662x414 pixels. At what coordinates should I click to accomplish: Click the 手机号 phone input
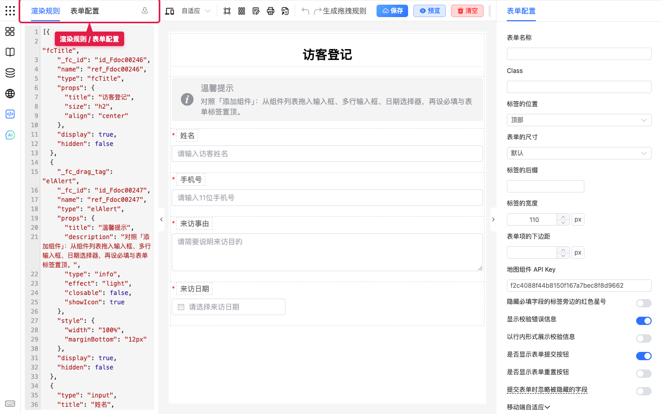coord(327,198)
